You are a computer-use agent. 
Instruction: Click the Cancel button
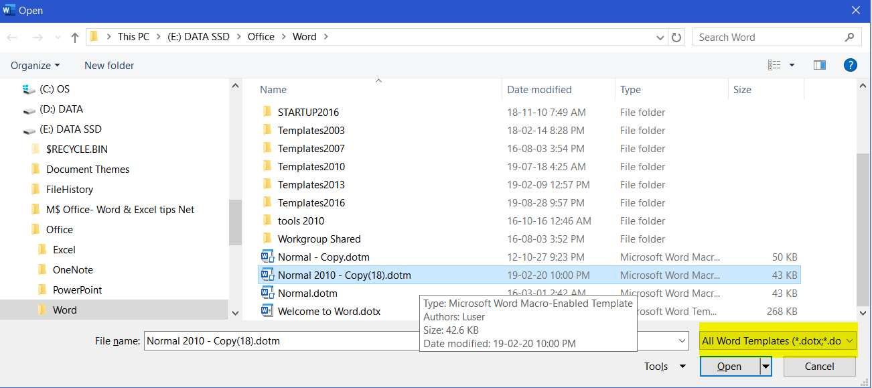(818, 366)
